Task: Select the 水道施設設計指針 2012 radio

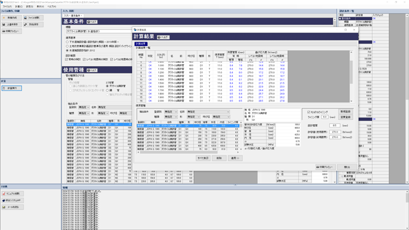Action: point(67,51)
